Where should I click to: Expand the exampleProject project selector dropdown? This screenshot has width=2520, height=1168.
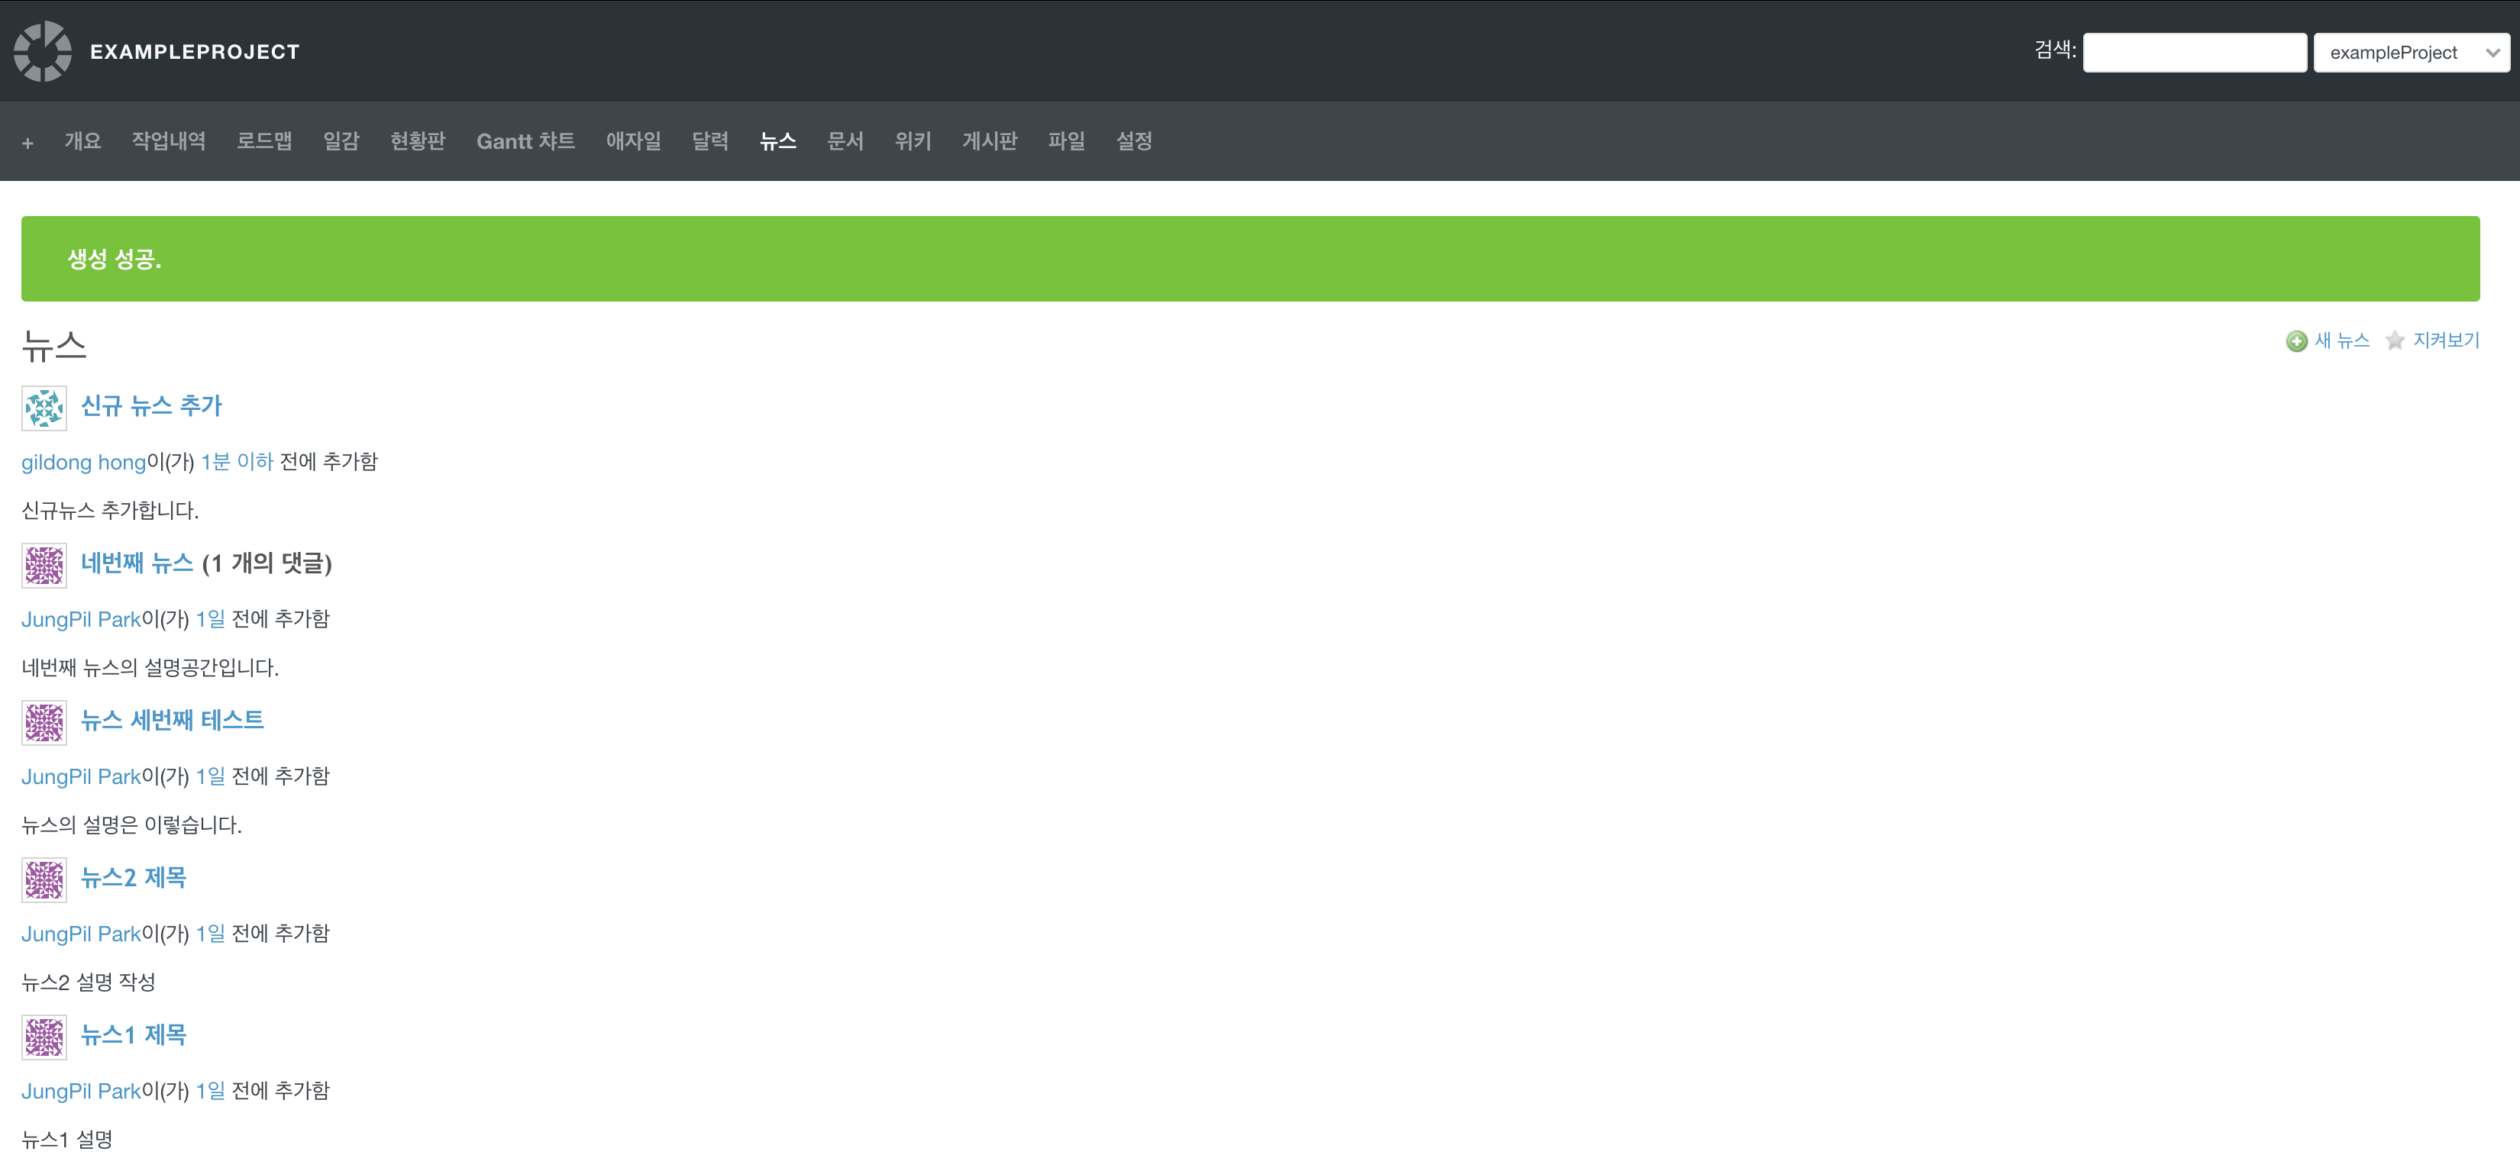2411,53
